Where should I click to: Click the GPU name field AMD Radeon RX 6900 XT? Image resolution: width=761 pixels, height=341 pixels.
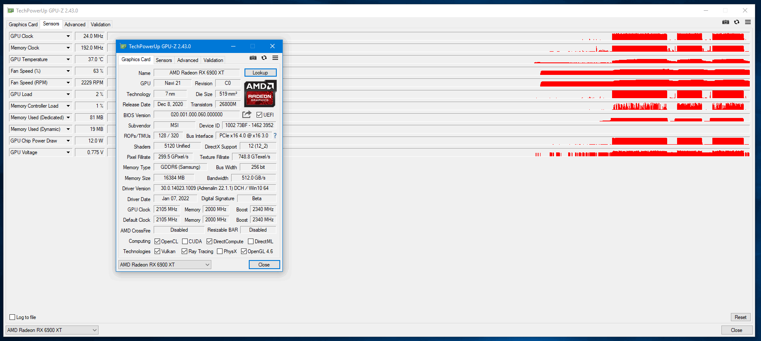click(x=197, y=73)
